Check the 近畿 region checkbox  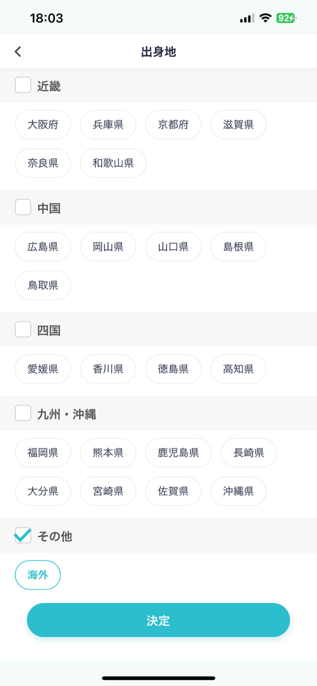click(x=23, y=85)
